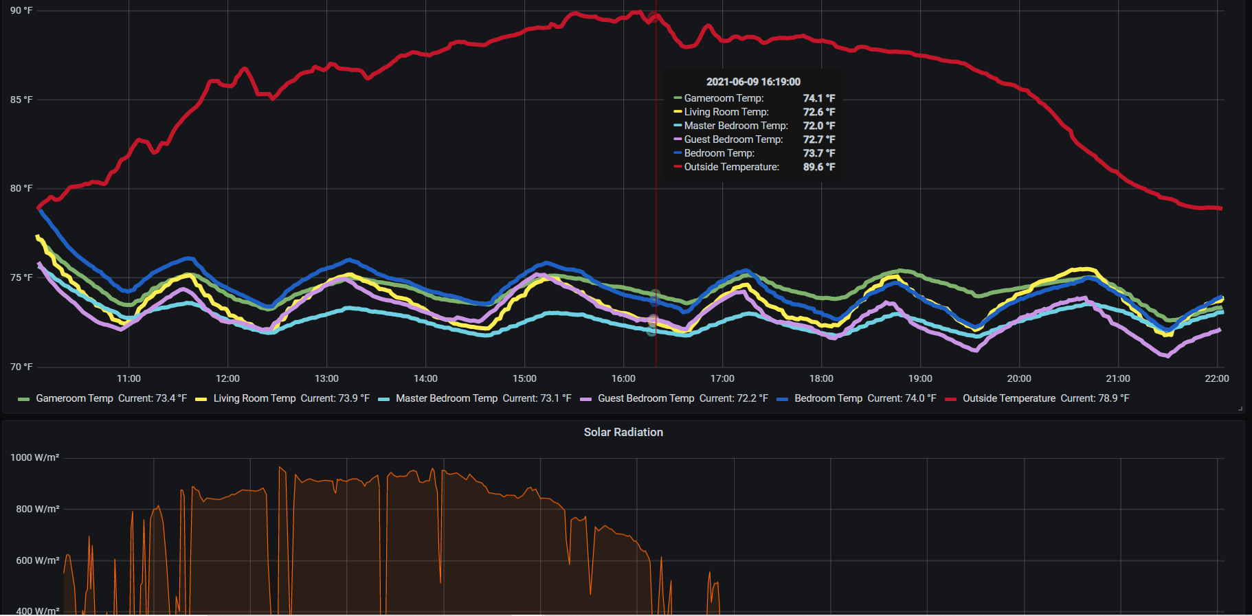Open color picker for Living Room Temp series
The width and height of the screenshot is (1252, 616).
pos(201,399)
